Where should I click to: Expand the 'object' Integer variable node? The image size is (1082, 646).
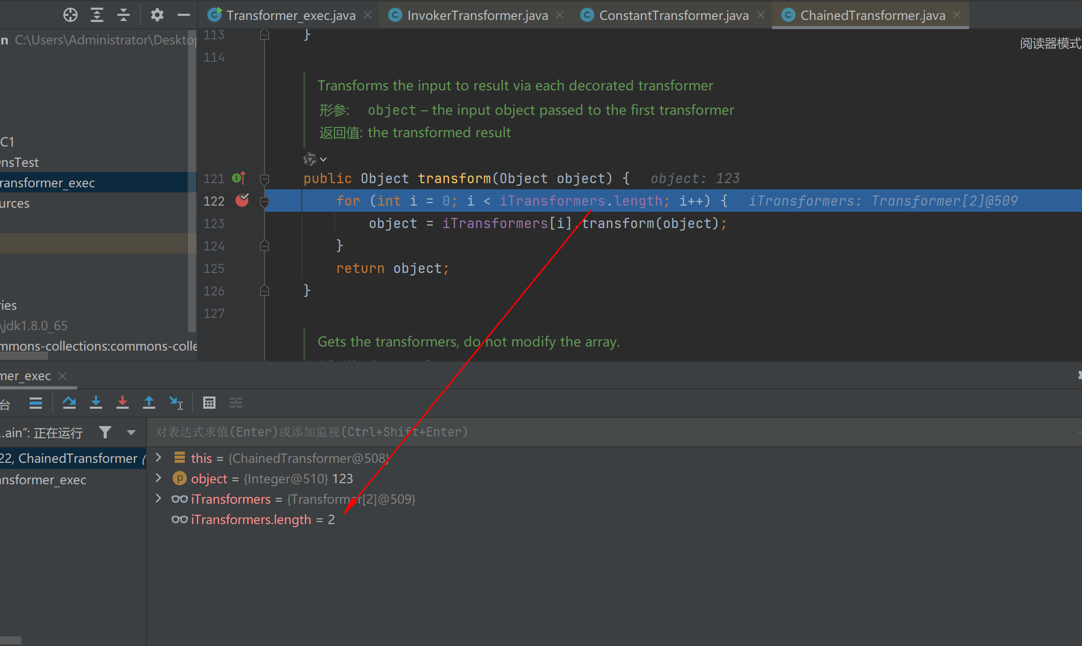[x=158, y=478]
